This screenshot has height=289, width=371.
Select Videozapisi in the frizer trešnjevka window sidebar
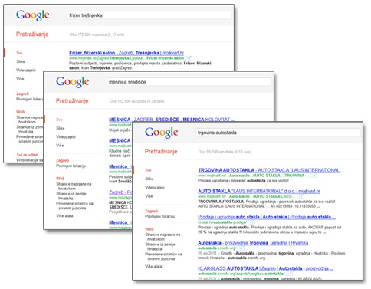pos(26,71)
